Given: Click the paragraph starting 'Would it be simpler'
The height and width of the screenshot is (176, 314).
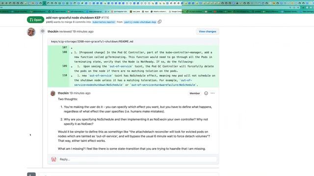Looking at the screenshot, I should [134, 136].
